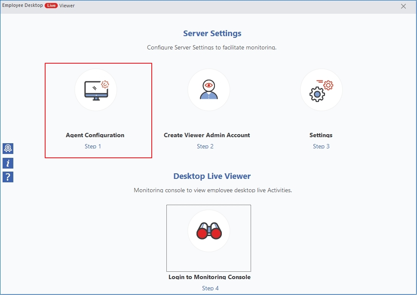
Task: Open Agent Configuration monitor icon
Action: [96, 90]
